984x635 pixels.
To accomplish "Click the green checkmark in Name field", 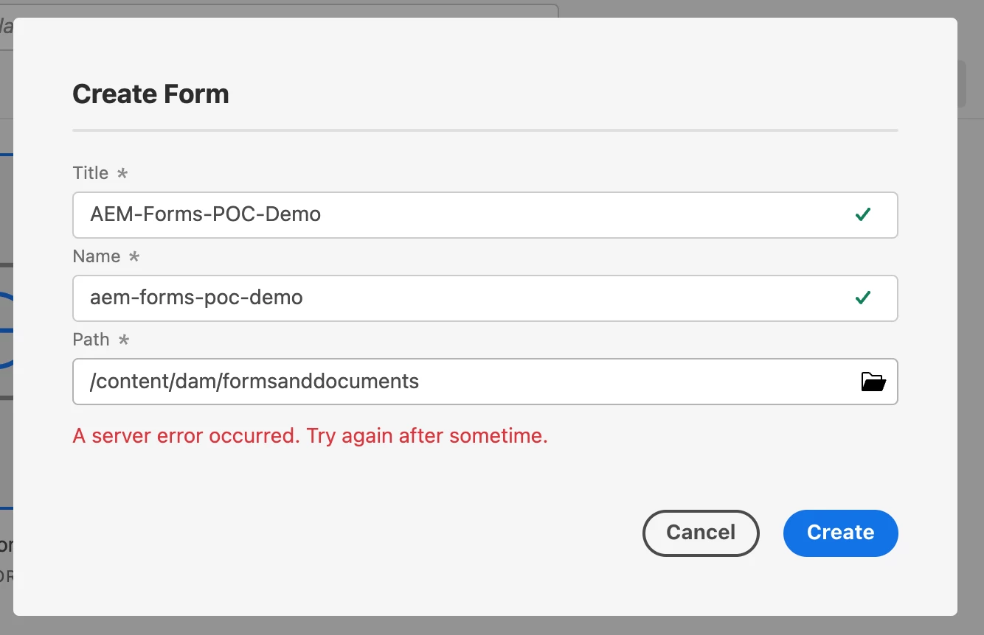I will tap(862, 298).
